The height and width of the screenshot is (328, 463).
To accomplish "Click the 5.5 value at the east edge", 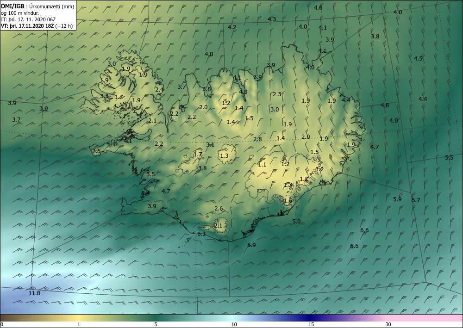I will coord(449,157).
